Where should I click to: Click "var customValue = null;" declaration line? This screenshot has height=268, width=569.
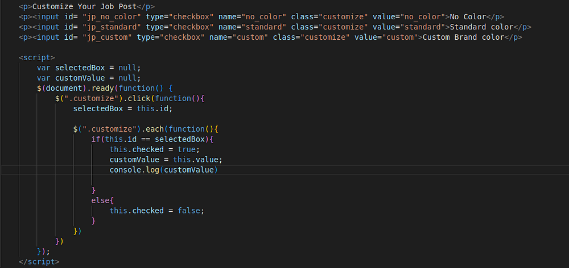(x=89, y=78)
